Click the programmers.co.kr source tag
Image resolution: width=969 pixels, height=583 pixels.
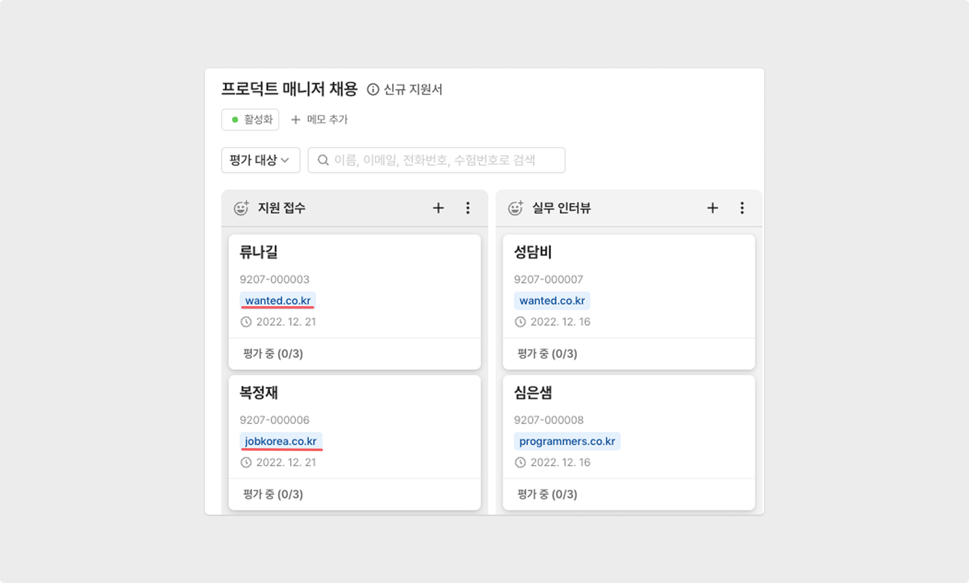click(567, 441)
